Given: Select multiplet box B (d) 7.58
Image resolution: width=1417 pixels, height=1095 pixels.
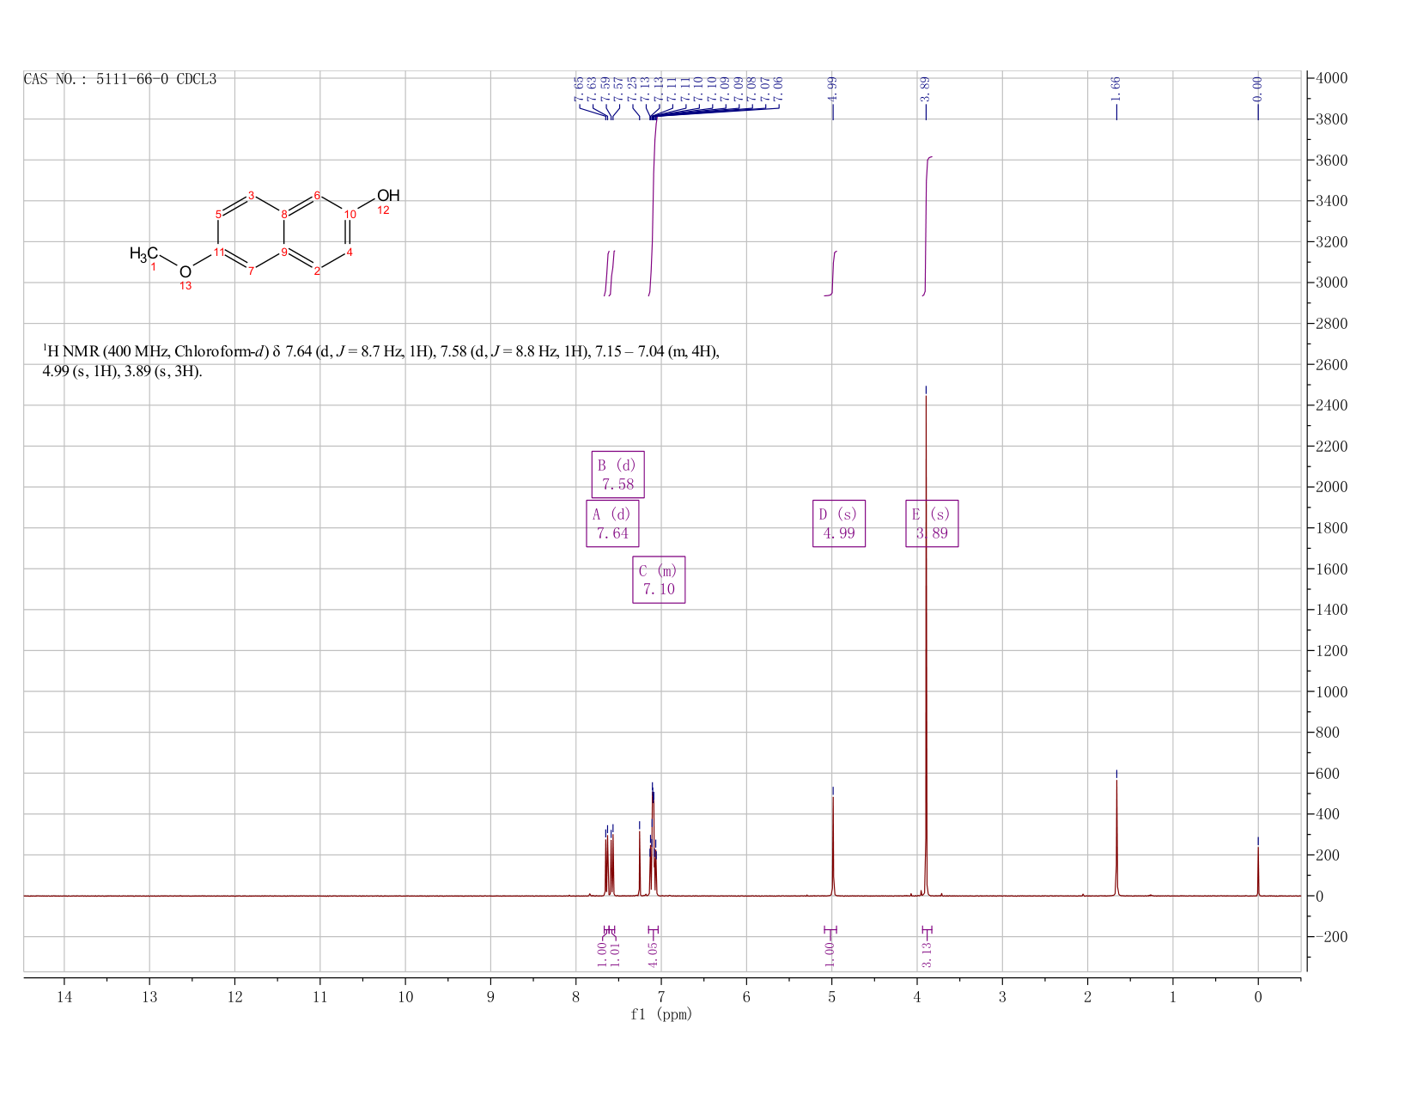Looking at the screenshot, I should pos(617,475).
